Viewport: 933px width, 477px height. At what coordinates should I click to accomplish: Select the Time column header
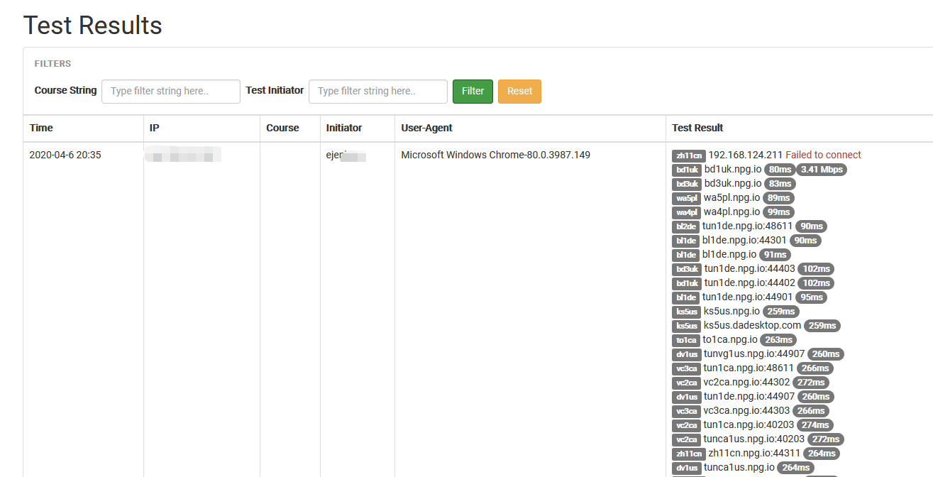pyautogui.click(x=41, y=128)
